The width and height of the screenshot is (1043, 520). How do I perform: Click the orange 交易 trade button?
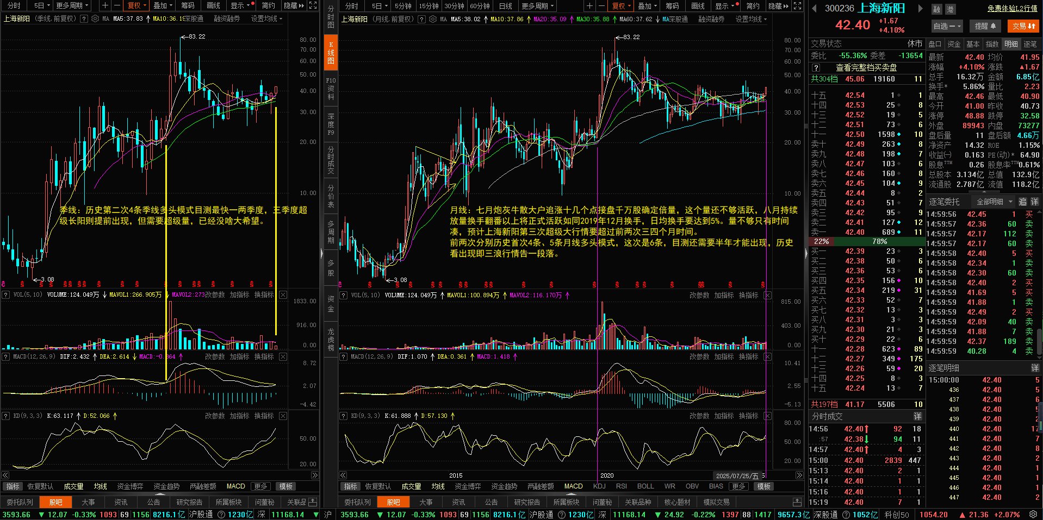pyautogui.click(x=1023, y=26)
